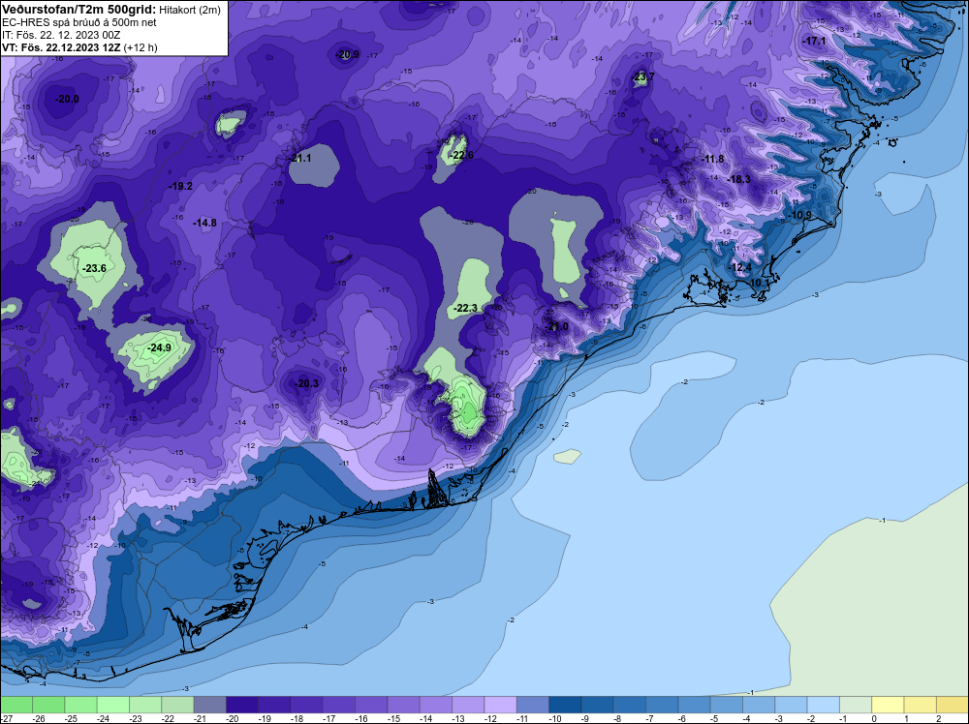Click the -18.3 temperature label
Screen dimensions: 969x724
coord(739,179)
